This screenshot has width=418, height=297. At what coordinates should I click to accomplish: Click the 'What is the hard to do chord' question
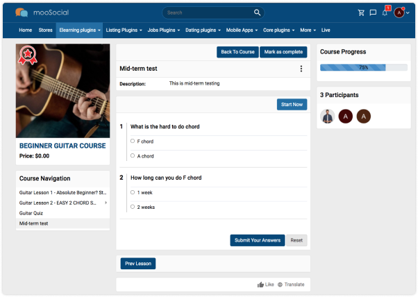click(x=165, y=126)
